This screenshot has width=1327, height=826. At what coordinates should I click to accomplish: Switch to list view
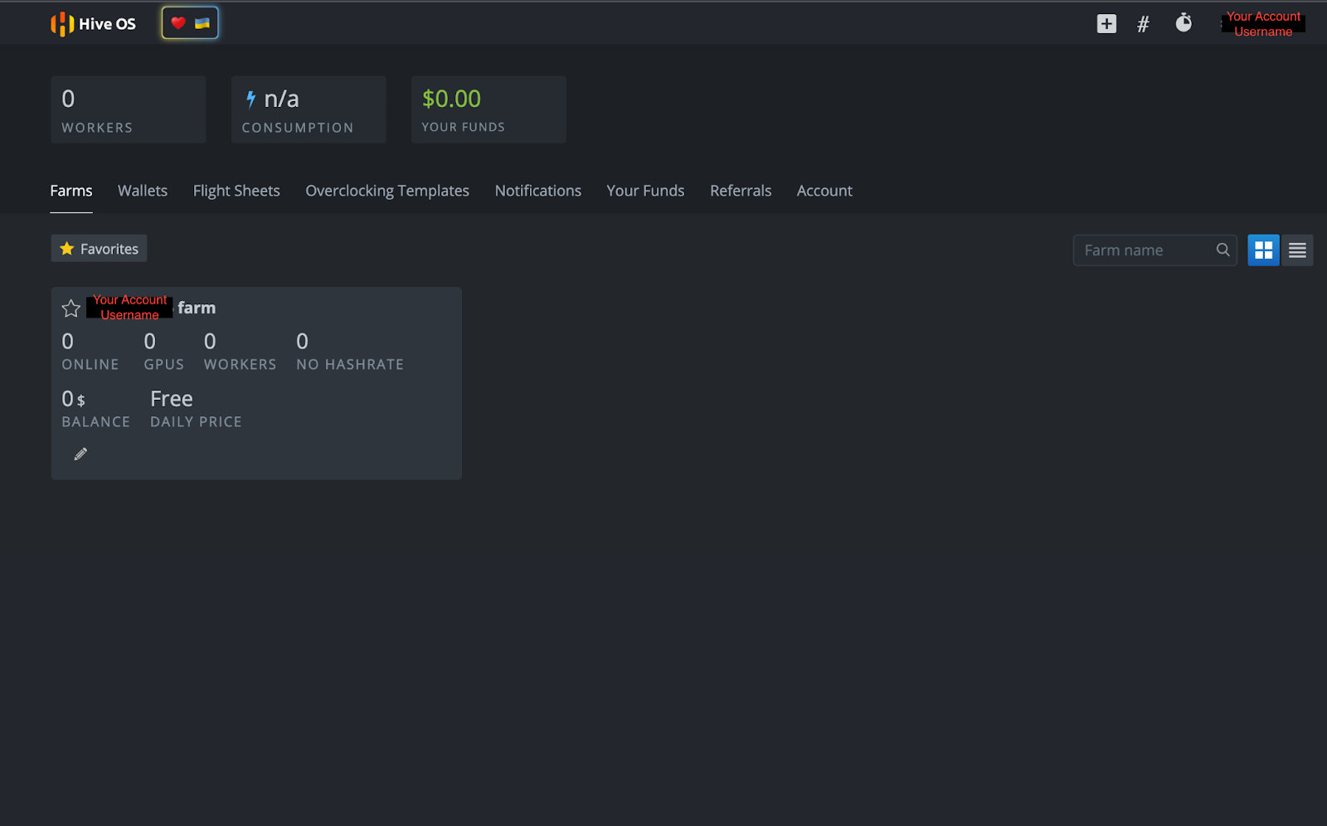click(1297, 250)
